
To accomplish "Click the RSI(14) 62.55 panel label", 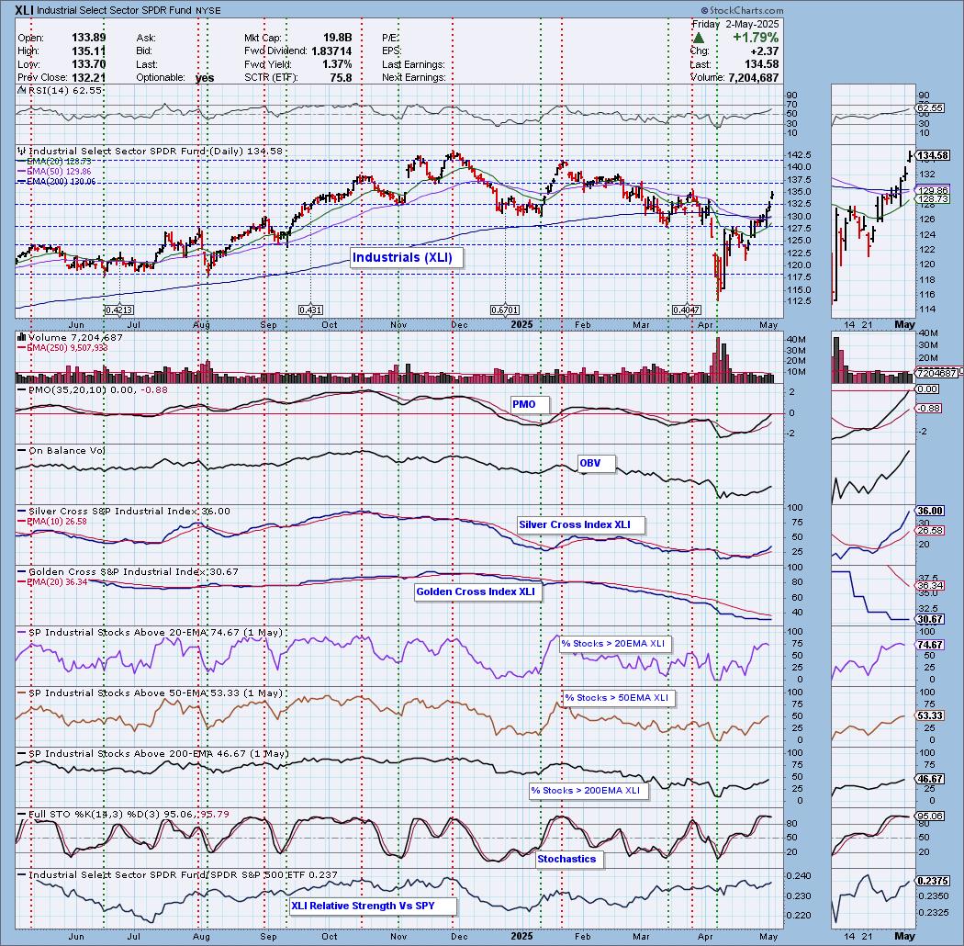I will click(65, 90).
